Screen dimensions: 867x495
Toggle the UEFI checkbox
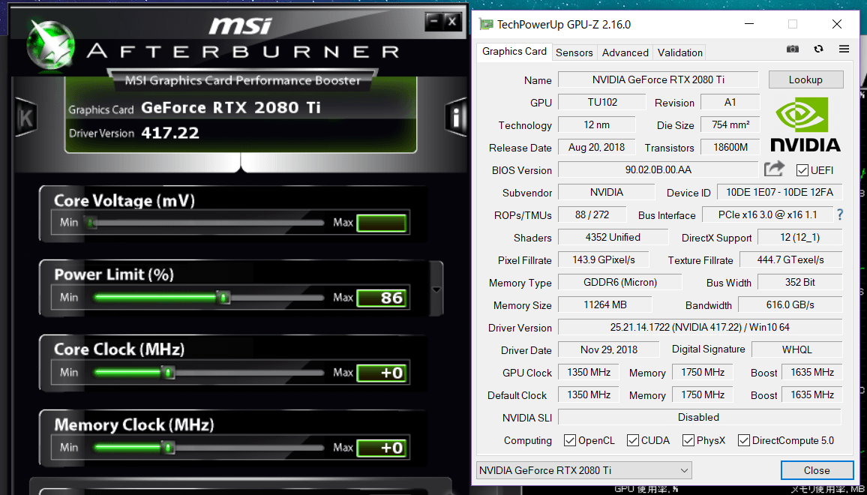[x=802, y=170]
